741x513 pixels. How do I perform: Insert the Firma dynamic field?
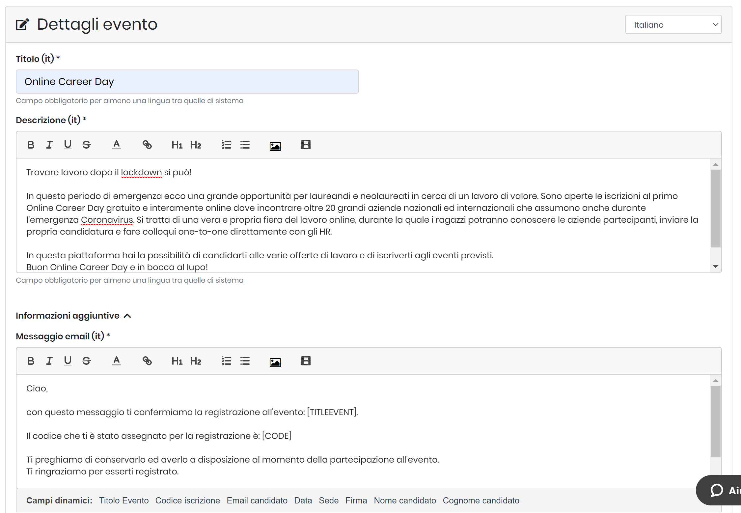356,500
